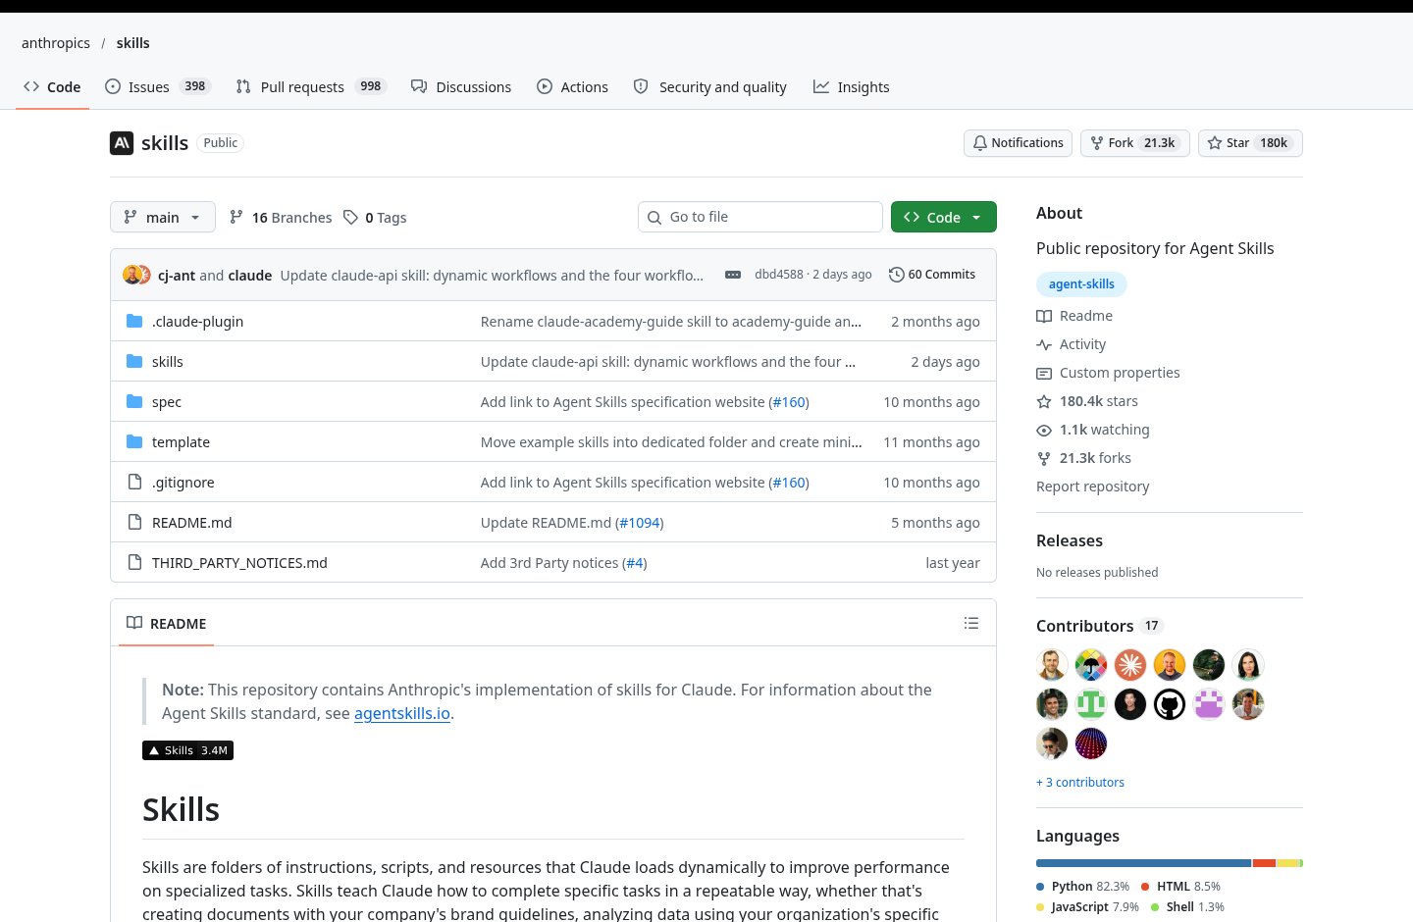Open the Notifications button
This screenshot has width=1413, height=922.
pyautogui.click(x=1018, y=143)
